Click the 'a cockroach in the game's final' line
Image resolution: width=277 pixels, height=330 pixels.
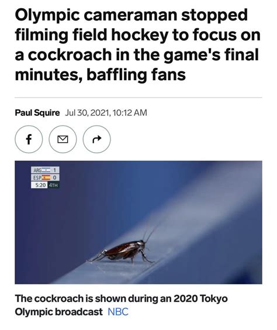tap(137, 54)
